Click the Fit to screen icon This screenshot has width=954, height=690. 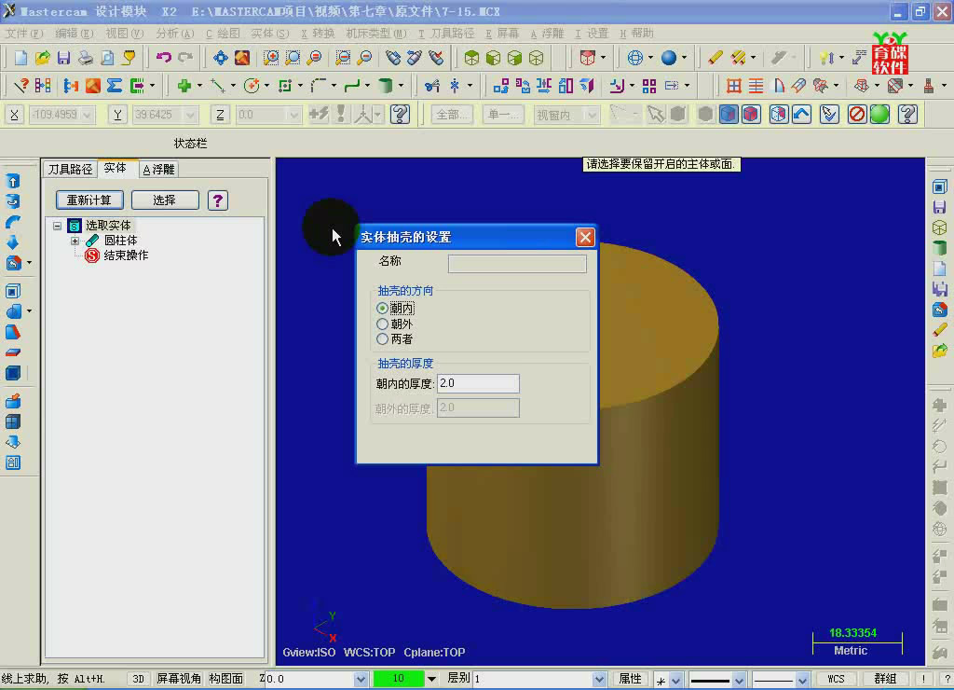tap(220, 58)
